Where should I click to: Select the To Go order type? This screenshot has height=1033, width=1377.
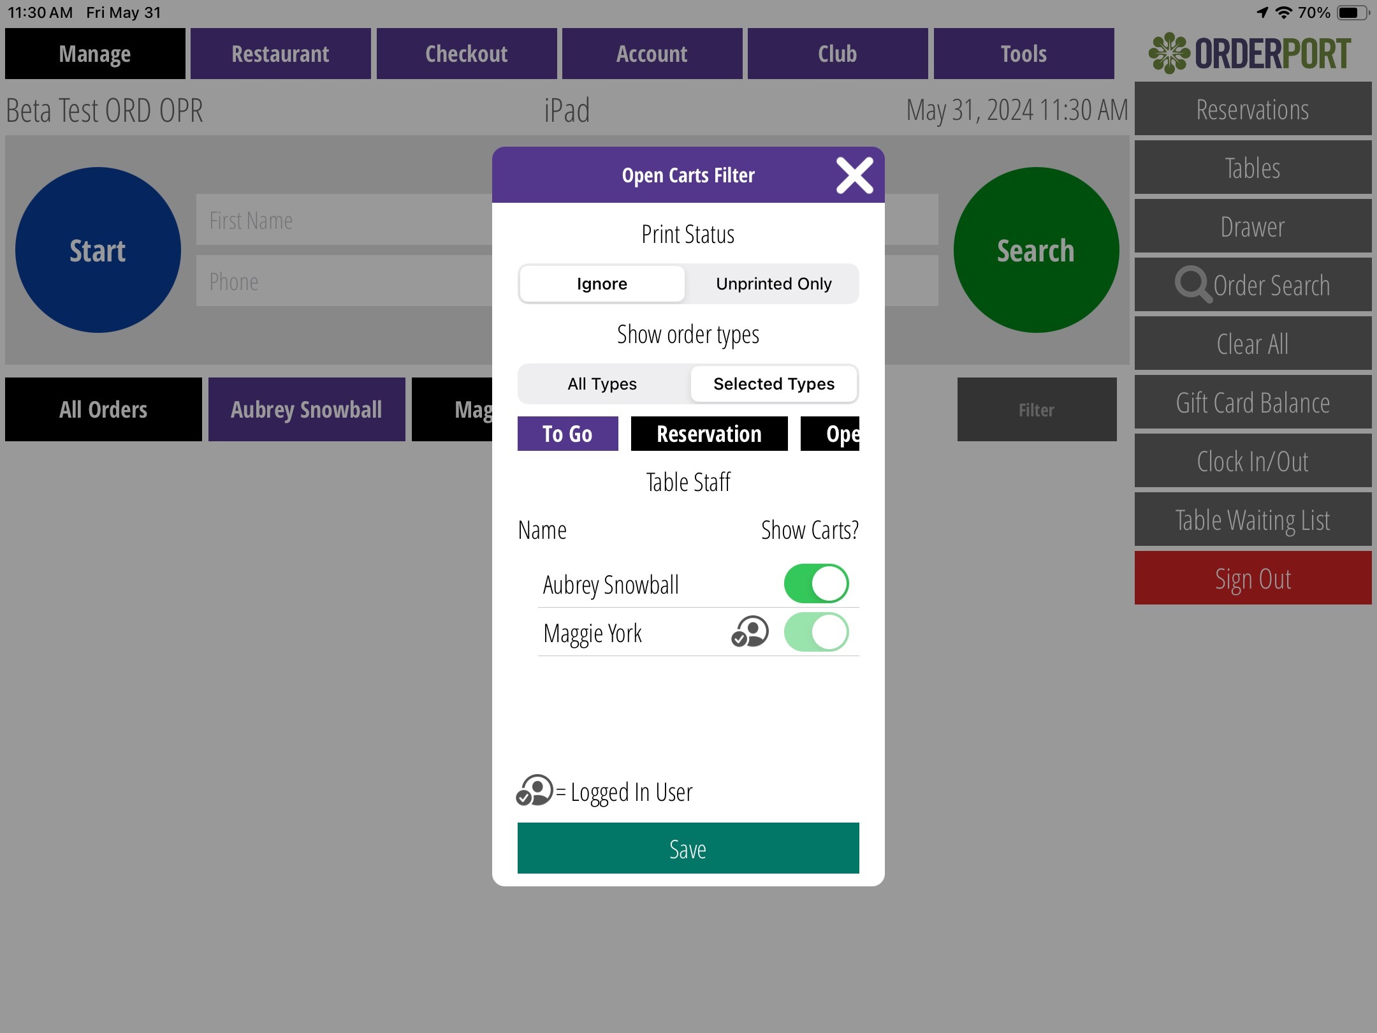click(567, 434)
